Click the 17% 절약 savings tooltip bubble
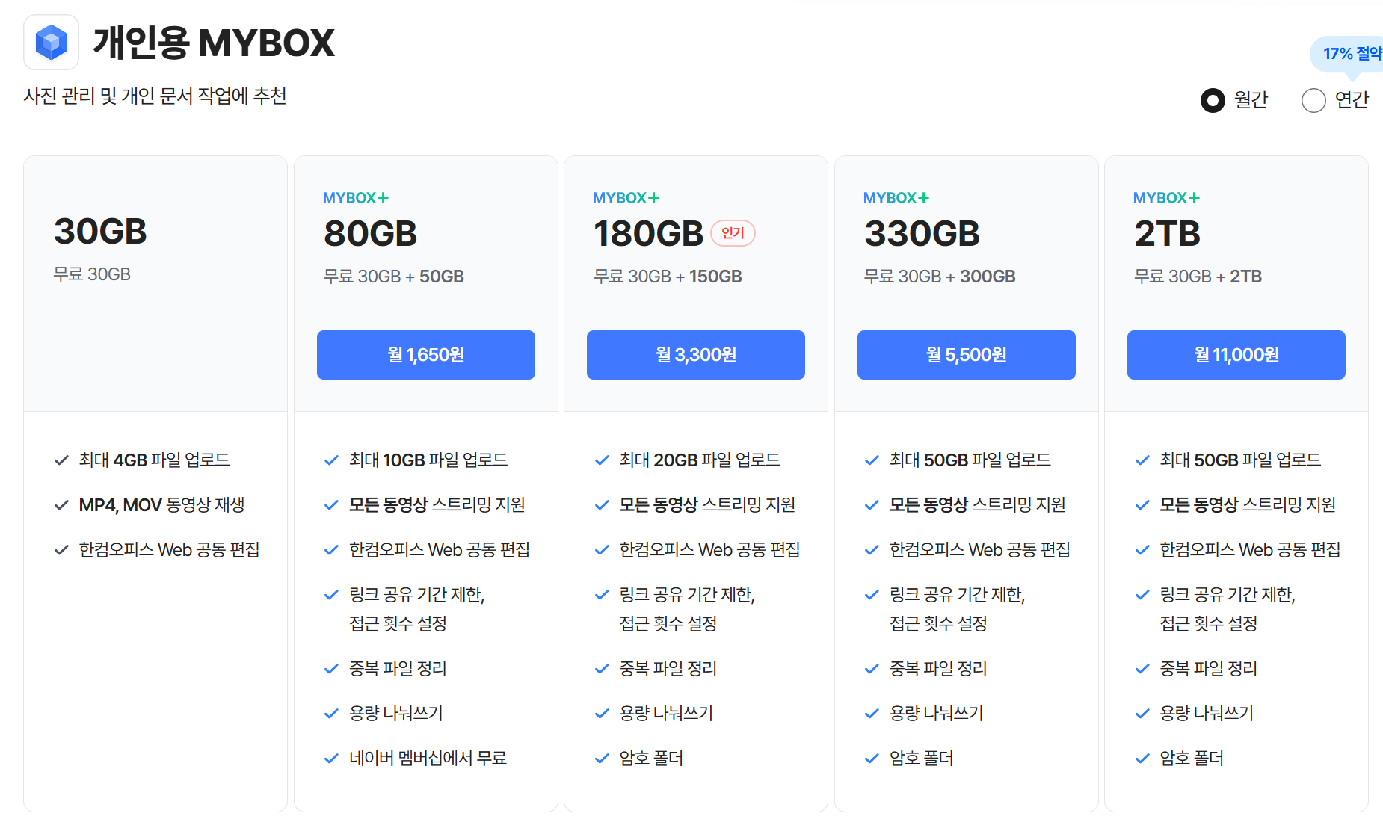This screenshot has height=831, width=1383. coord(1350,54)
